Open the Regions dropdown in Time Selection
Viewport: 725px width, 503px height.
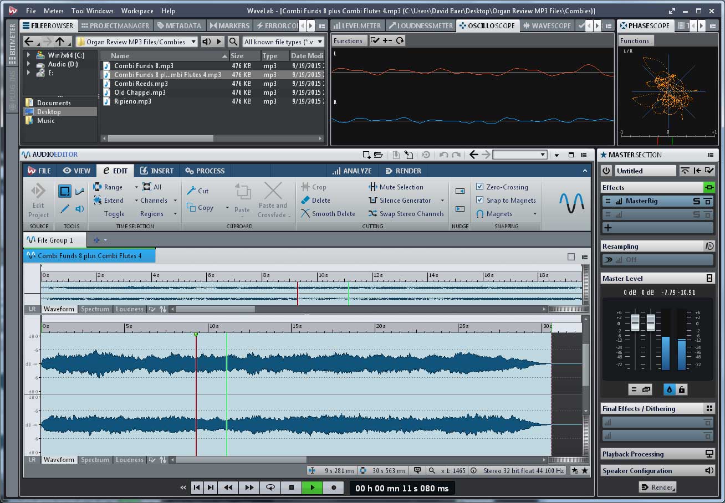click(175, 214)
